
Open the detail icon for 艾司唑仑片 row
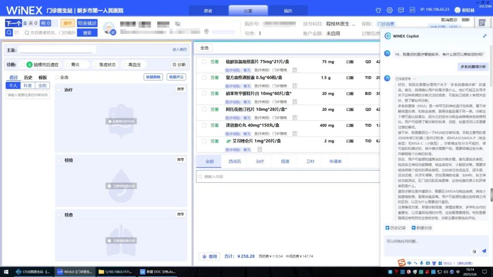pos(260,149)
